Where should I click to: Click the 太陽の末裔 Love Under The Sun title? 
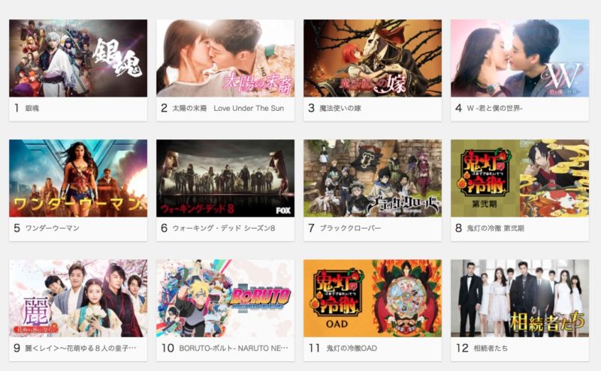click(x=228, y=108)
